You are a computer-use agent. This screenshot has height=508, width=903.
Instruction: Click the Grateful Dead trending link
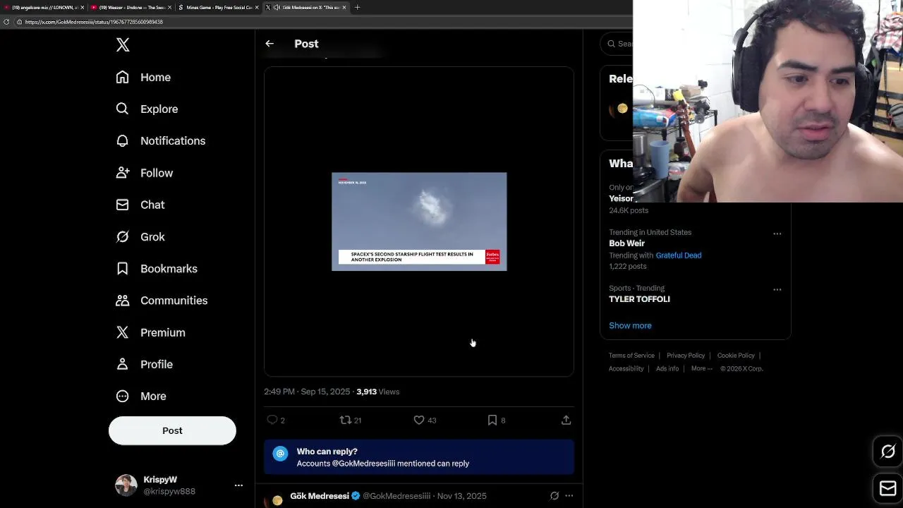tap(679, 255)
